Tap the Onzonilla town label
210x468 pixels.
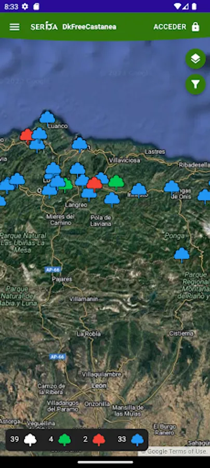coord(97,404)
